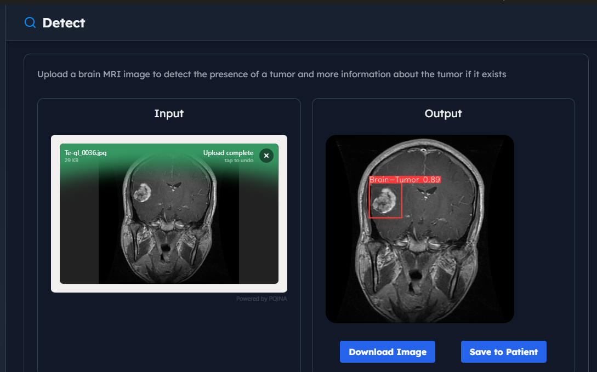
Task: Click the 29 KB file size label
Action: [72, 160]
